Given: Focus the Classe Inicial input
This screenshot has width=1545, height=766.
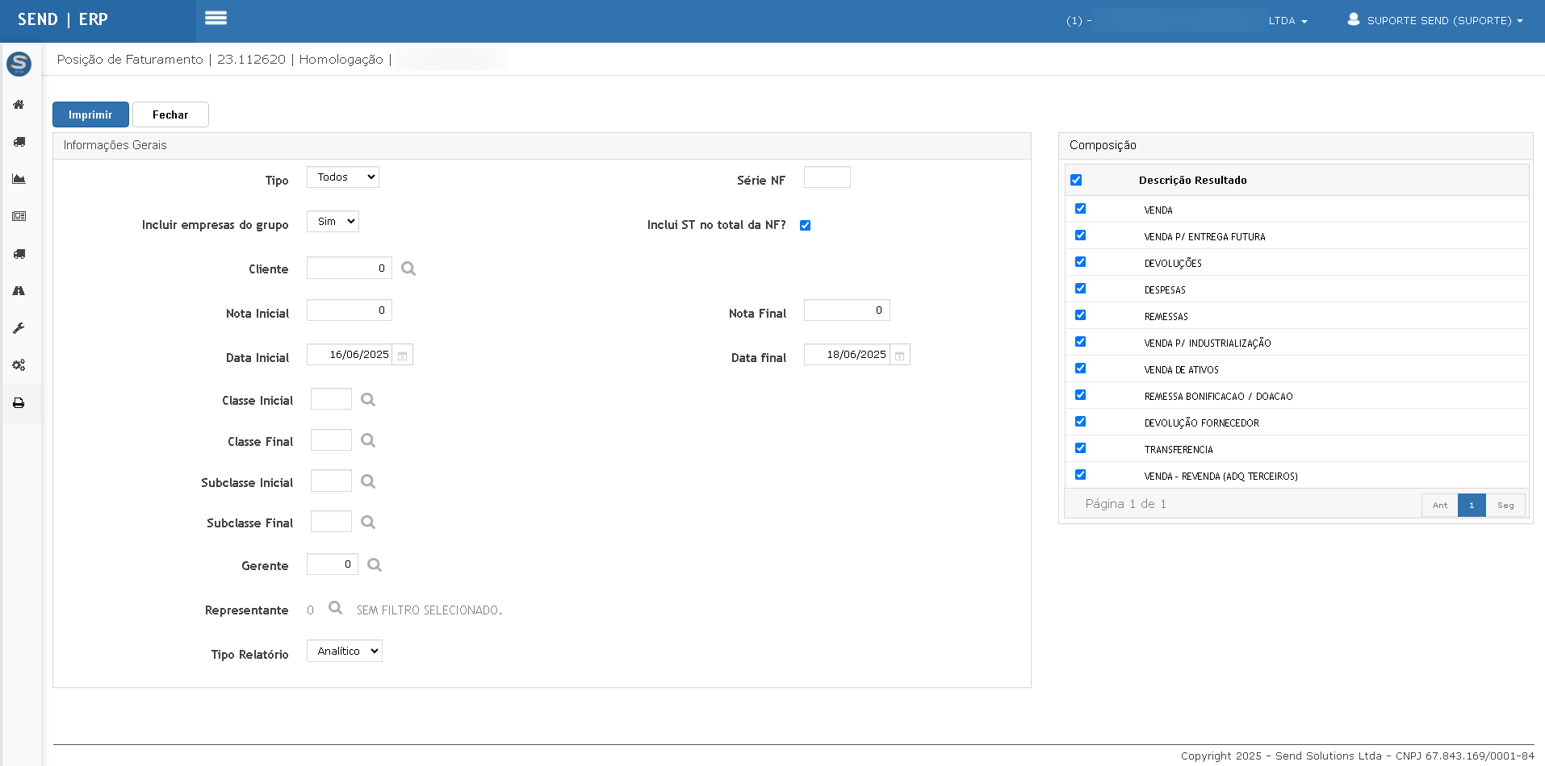Looking at the screenshot, I should coord(331,399).
